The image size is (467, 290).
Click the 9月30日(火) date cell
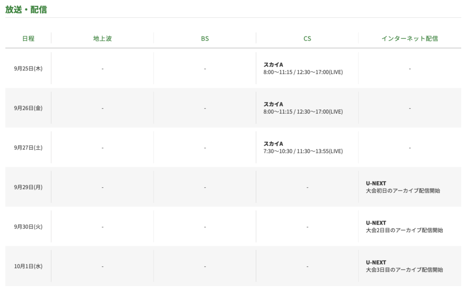[28, 227]
